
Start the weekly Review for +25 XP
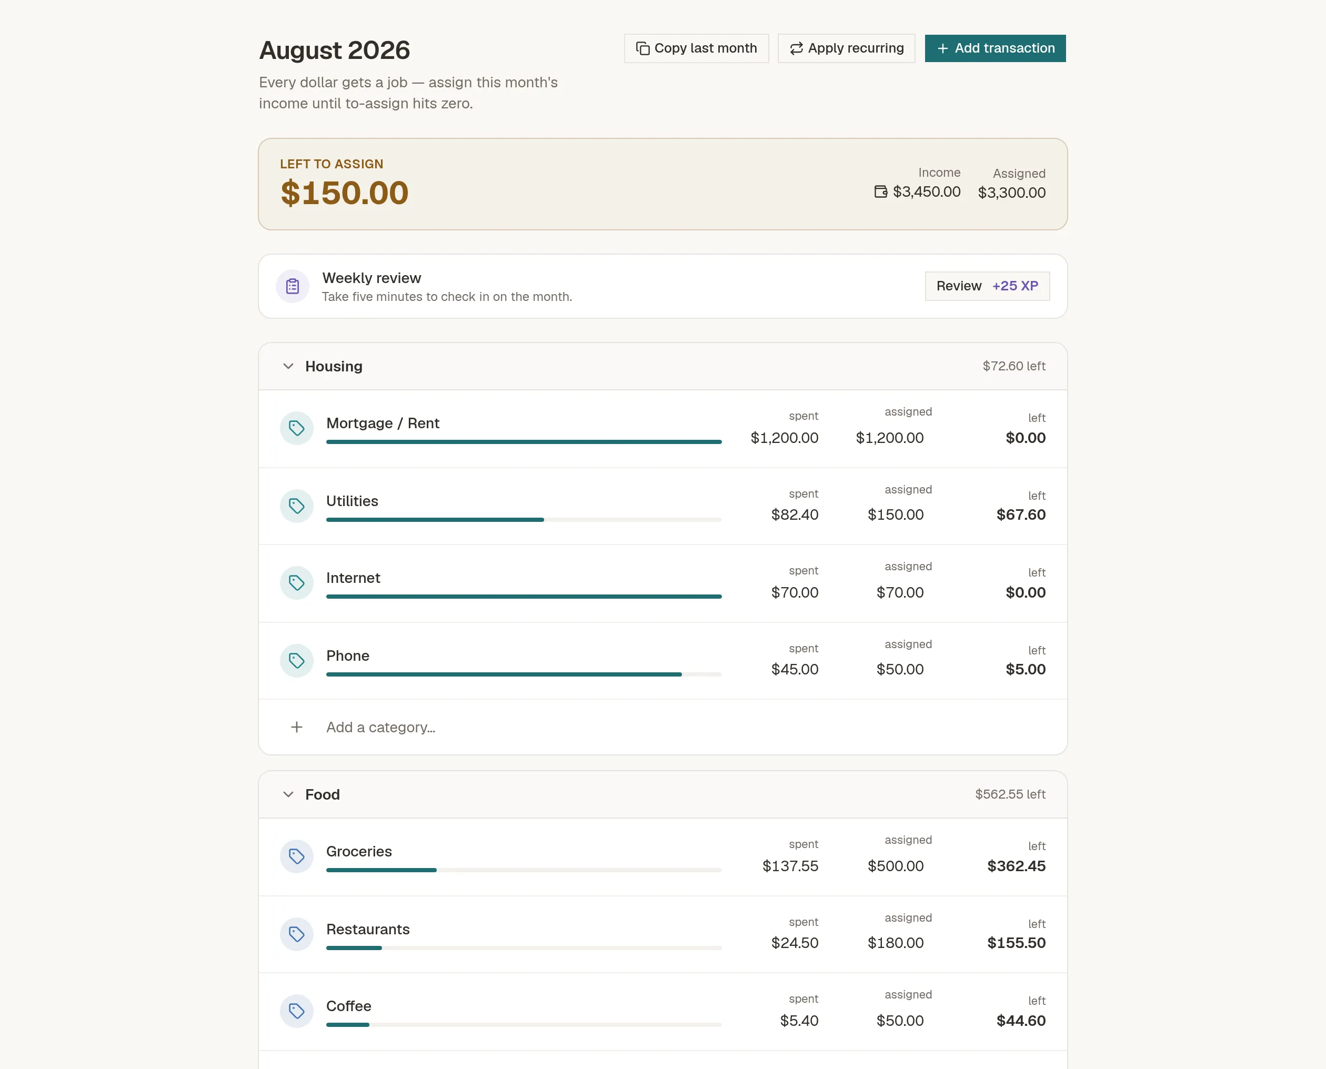(987, 286)
